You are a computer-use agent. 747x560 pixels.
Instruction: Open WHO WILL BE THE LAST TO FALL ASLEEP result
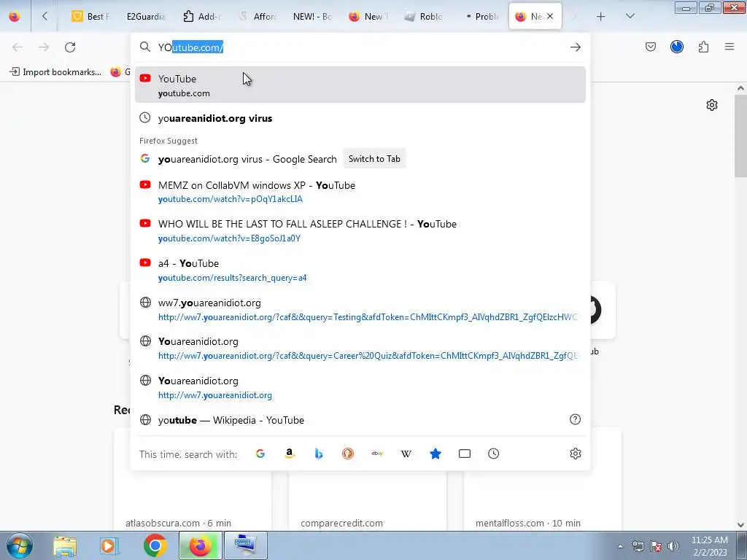(x=360, y=231)
